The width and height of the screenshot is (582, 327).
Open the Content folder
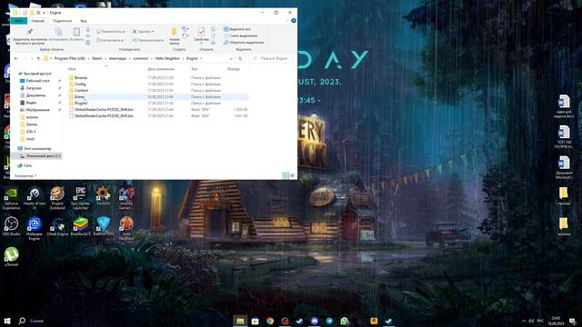tap(81, 91)
